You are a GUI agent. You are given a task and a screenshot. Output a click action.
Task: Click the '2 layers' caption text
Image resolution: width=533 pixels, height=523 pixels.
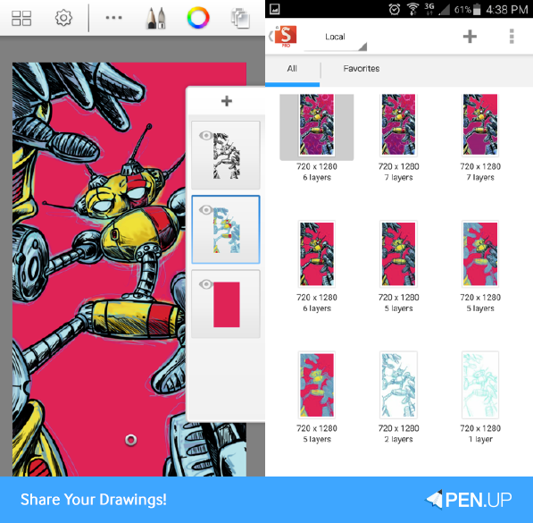pos(398,439)
